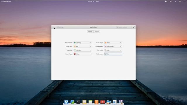Open the Terminal from the dock
This screenshot has height=105, width=187.
78,102
